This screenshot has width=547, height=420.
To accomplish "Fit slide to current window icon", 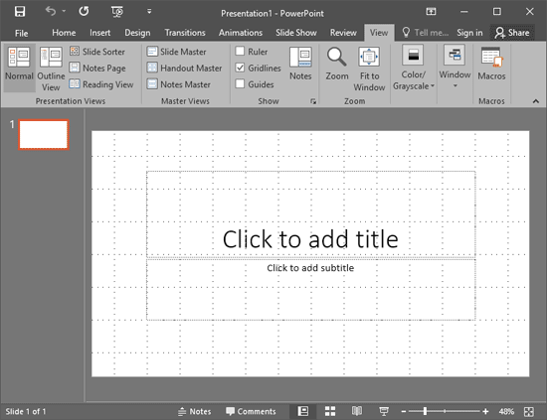I will 529,412.
